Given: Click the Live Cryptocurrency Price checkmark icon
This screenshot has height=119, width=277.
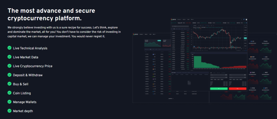Looking at the screenshot, I should coord(9,66).
